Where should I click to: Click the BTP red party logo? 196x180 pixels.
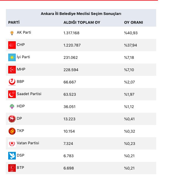point(12,168)
